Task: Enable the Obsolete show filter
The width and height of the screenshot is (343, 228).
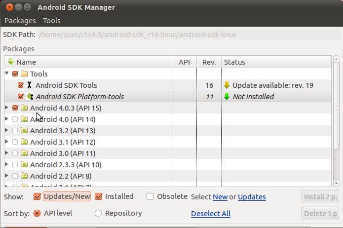Action: [x=150, y=196]
